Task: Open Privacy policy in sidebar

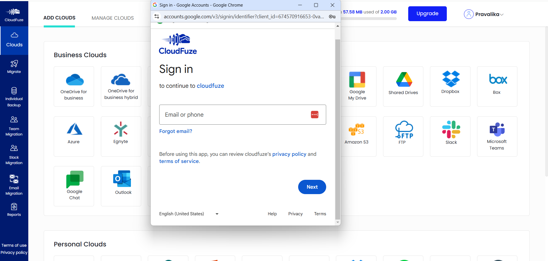Action: coord(14,252)
